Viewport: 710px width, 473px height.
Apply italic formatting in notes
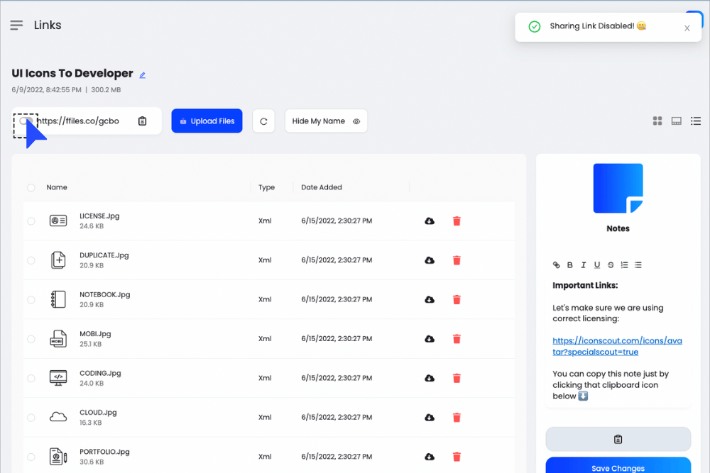[583, 265]
